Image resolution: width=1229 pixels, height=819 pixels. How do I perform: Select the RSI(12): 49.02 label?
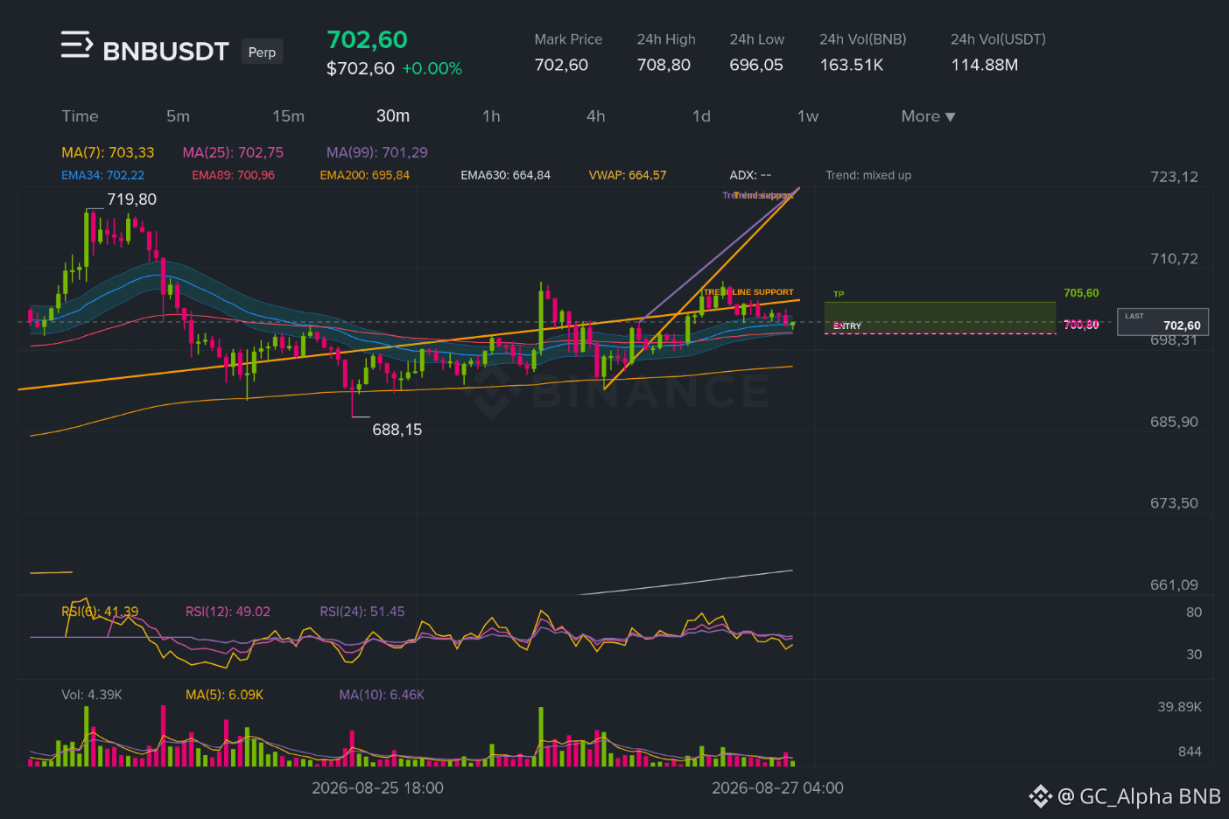click(x=228, y=612)
